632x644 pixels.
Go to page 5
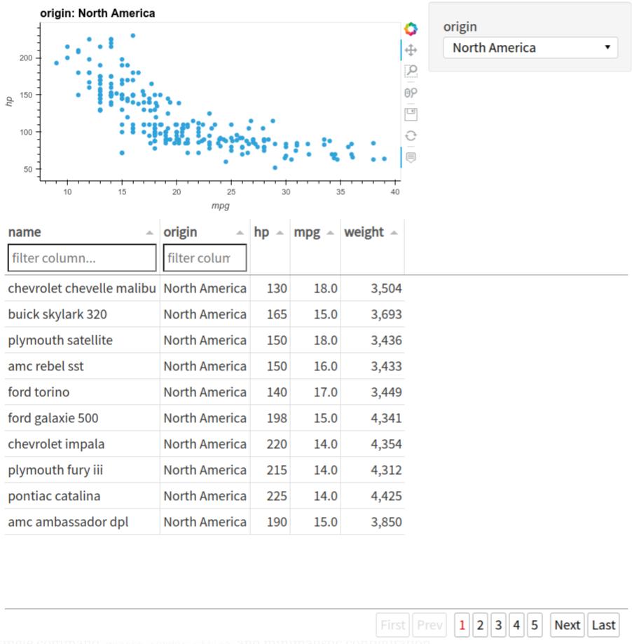tap(535, 624)
